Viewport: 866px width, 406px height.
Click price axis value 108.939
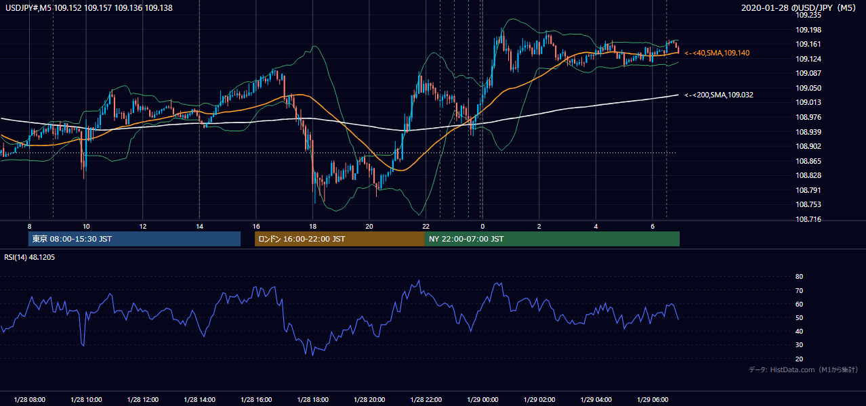pos(808,132)
